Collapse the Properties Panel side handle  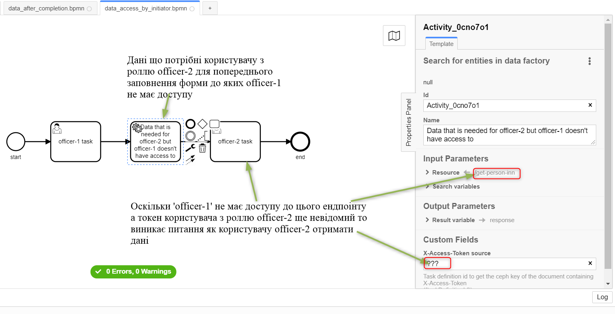pyautogui.click(x=408, y=122)
